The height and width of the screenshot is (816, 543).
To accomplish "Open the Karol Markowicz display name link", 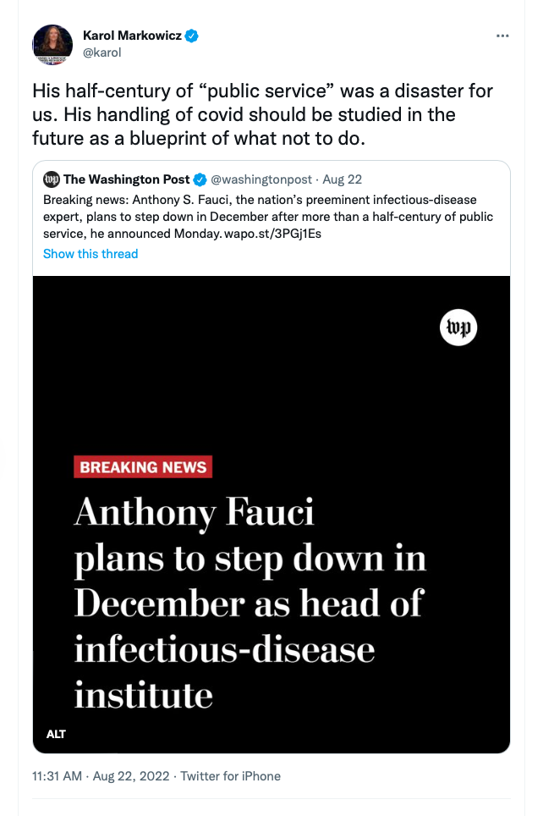I will [x=133, y=36].
